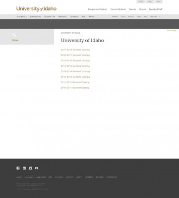Click Events in the gray utility bar
The width and height of the screenshot is (179, 198).
pos(139,17)
